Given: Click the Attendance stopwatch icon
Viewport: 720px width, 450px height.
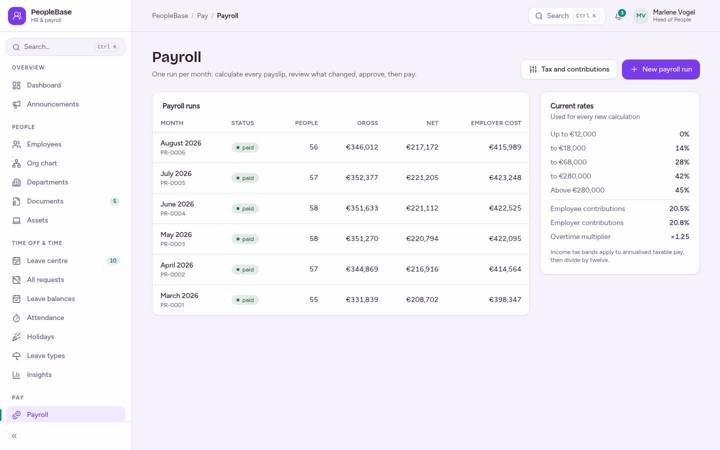Looking at the screenshot, I should [16, 318].
